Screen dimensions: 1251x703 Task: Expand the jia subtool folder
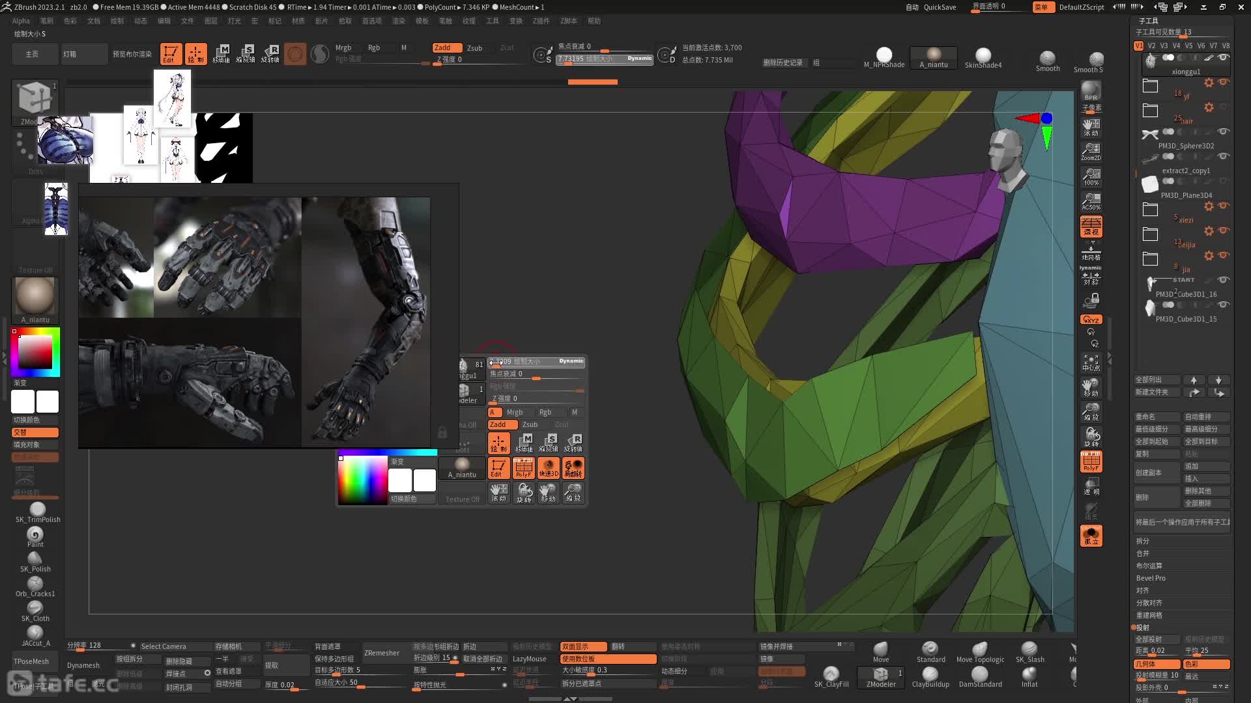click(x=1151, y=259)
